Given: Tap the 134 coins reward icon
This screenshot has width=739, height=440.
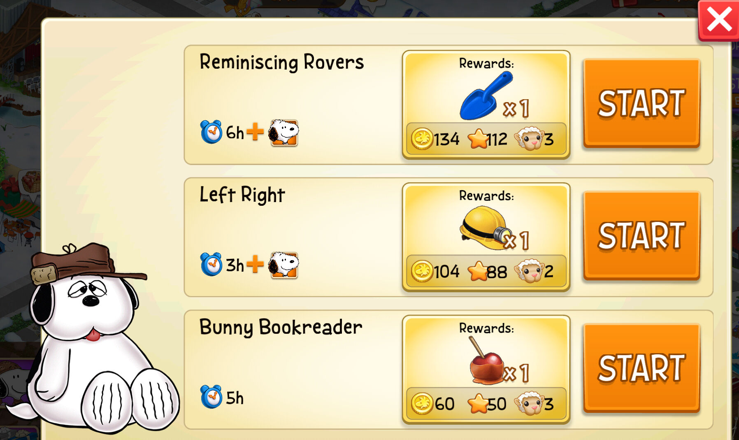Looking at the screenshot, I should [x=422, y=139].
